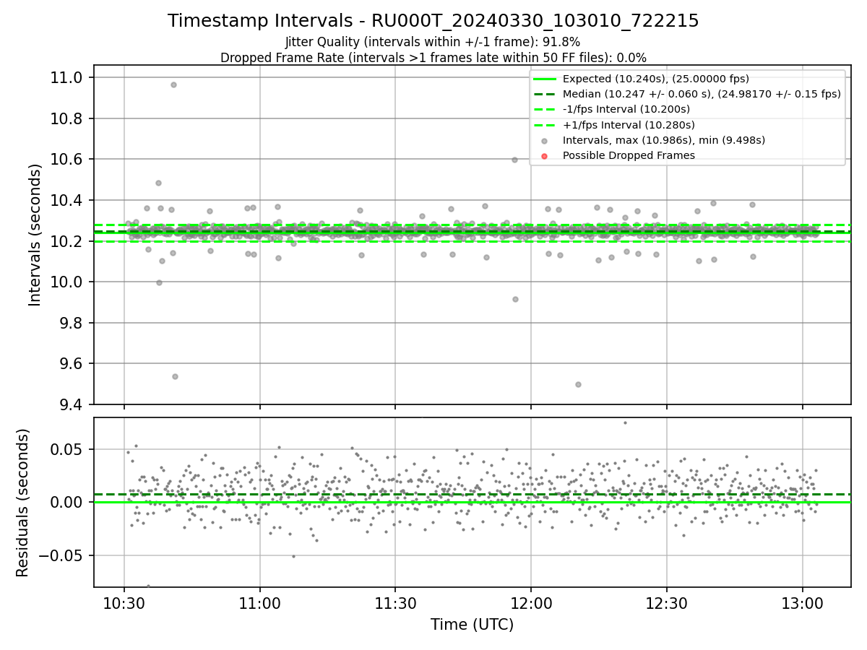This screenshot has width=867, height=650.
Task: Click the Time (UTC) x-axis label
Action: 472,625
